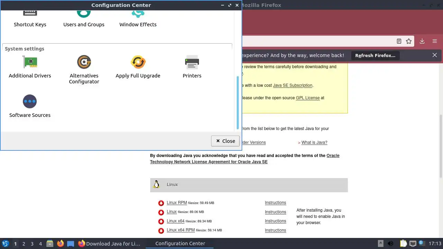The width and height of the screenshot is (443, 249).
Task: Switch to the Download Java taskbar window
Action: coord(109,243)
